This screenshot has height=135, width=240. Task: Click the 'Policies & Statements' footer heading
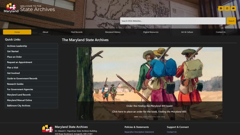pyautogui.click(x=137, y=127)
